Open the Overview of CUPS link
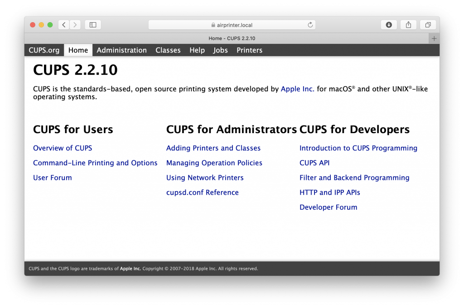The width and height of the screenshot is (464, 308). 63,148
